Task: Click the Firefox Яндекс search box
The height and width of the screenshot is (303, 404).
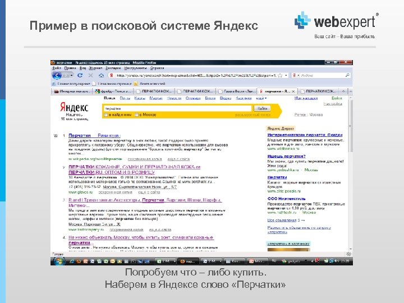Action: pos(322,75)
